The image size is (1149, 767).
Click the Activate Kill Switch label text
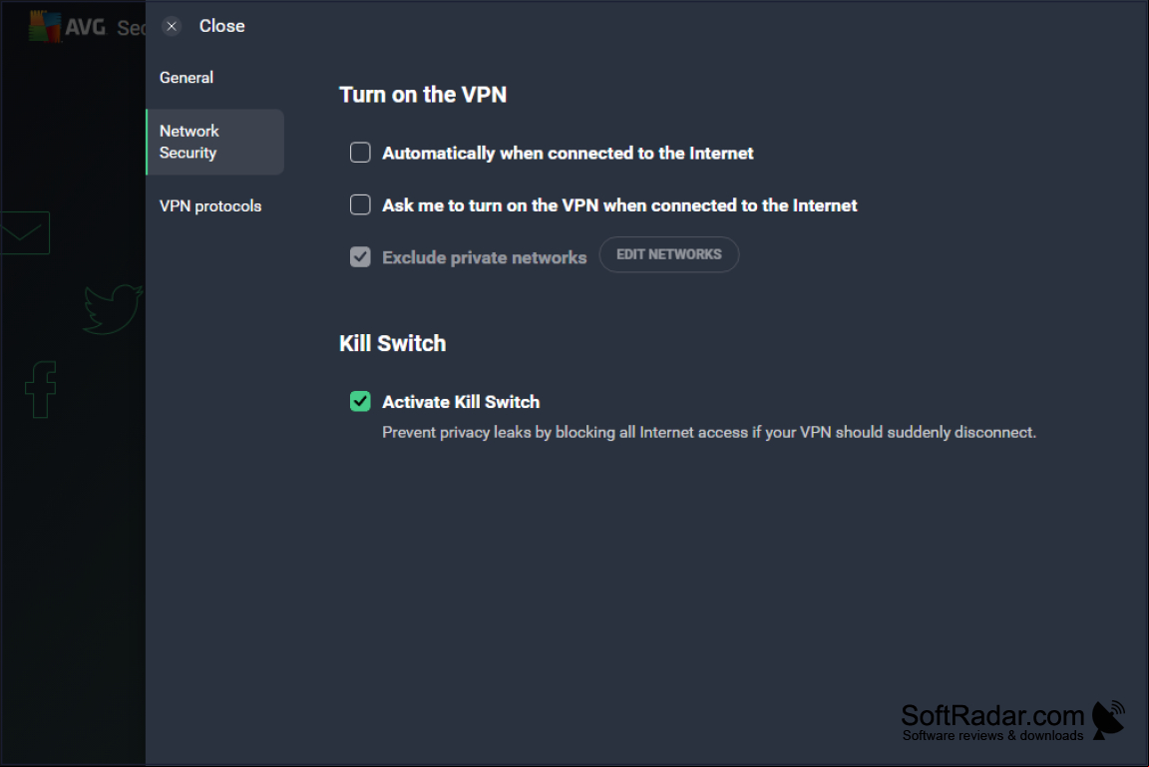point(461,401)
